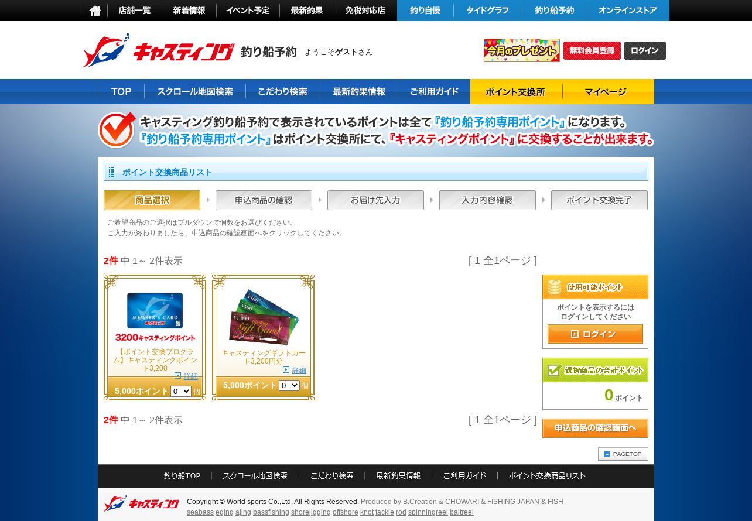Click the shorejigging tag link

pyautogui.click(x=311, y=512)
